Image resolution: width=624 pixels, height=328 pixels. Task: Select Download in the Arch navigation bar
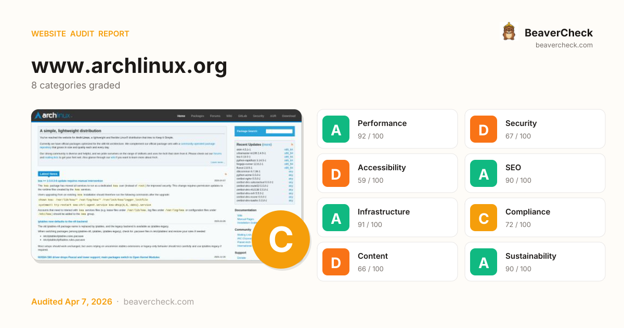tap(289, 116)
